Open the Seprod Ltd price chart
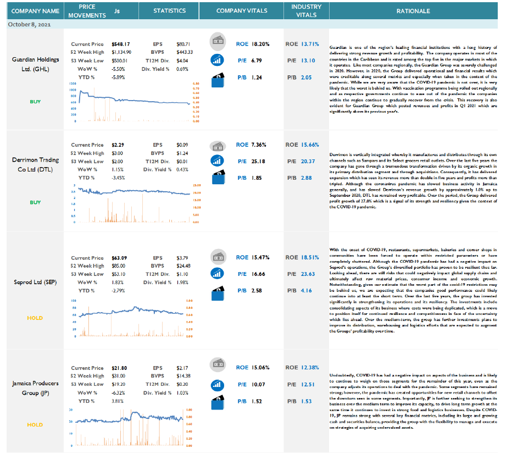This screenshot has height=465, width=512. [x=132, y=318]
